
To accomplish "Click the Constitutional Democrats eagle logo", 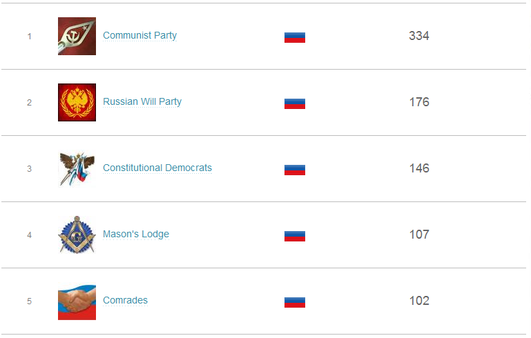I will pyautogui.click(x=77, y=168).
